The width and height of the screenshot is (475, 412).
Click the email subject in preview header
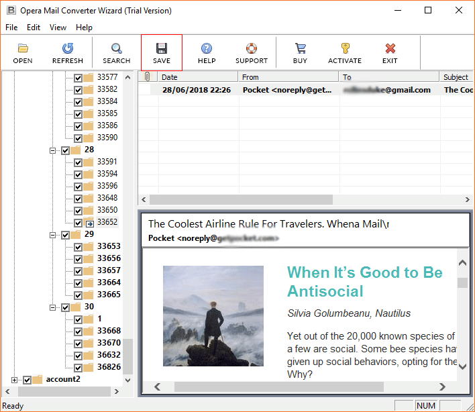tap(269, 224)
